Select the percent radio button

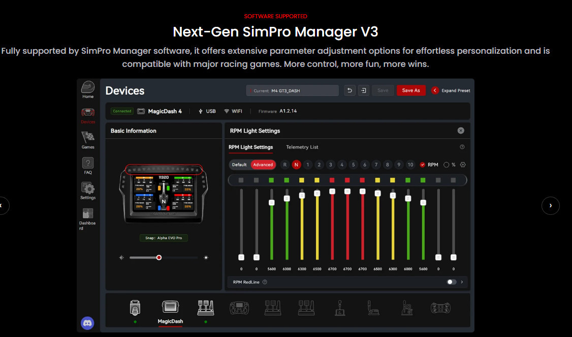click(446, 165)
